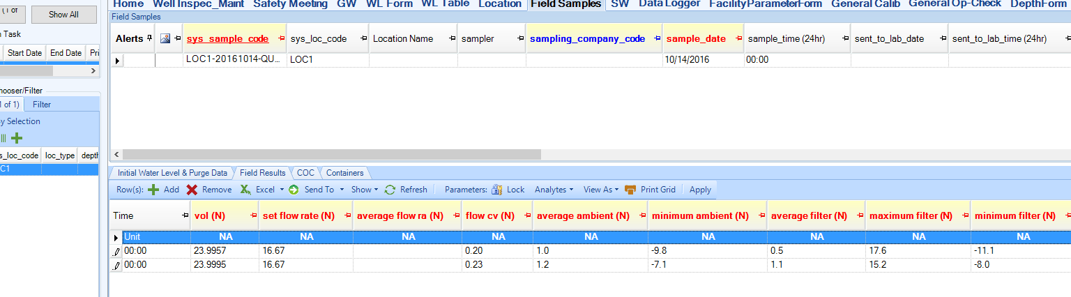Screen dimensions: 1071x297
Task: Switch to the COC tab
Action: 305,173
